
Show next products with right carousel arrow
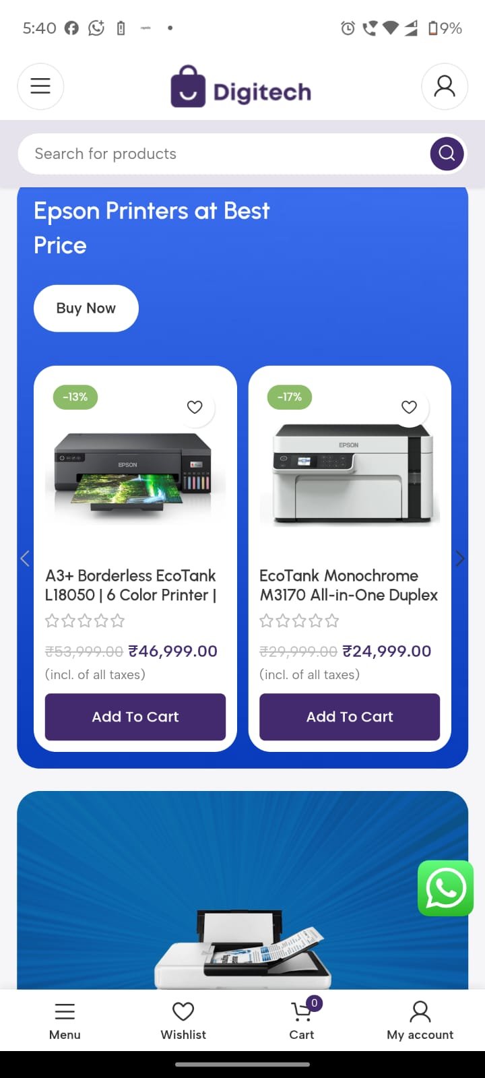(460, 558)
